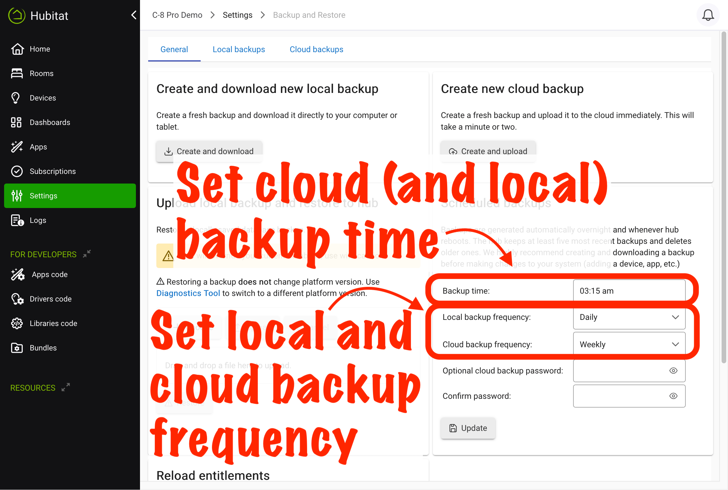Open Bundles in developer section
728x490 pixels.
coord(70,348)
